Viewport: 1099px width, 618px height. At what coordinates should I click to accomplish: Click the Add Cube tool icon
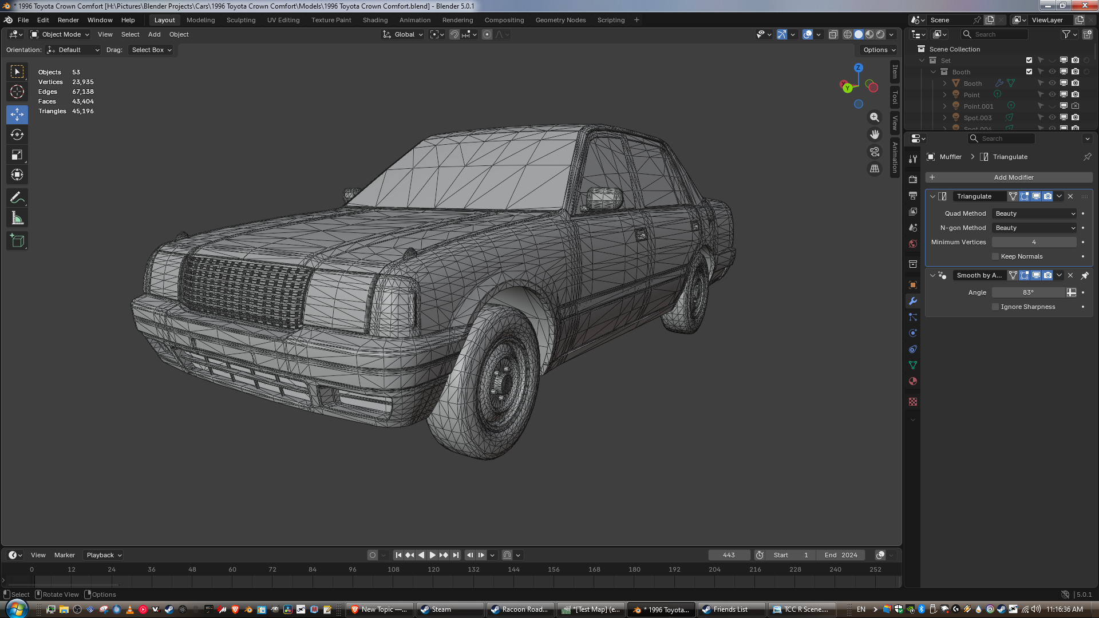pos(17,241)
